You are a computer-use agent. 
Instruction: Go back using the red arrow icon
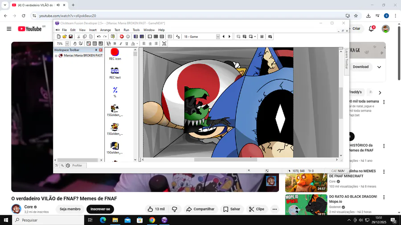coord(122,37)
